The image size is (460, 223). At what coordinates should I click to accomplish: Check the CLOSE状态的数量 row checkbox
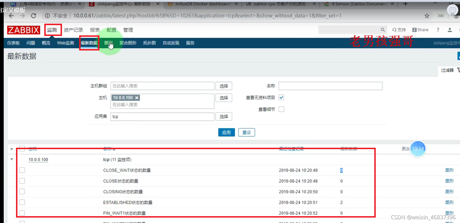click(x=22, y=181)
